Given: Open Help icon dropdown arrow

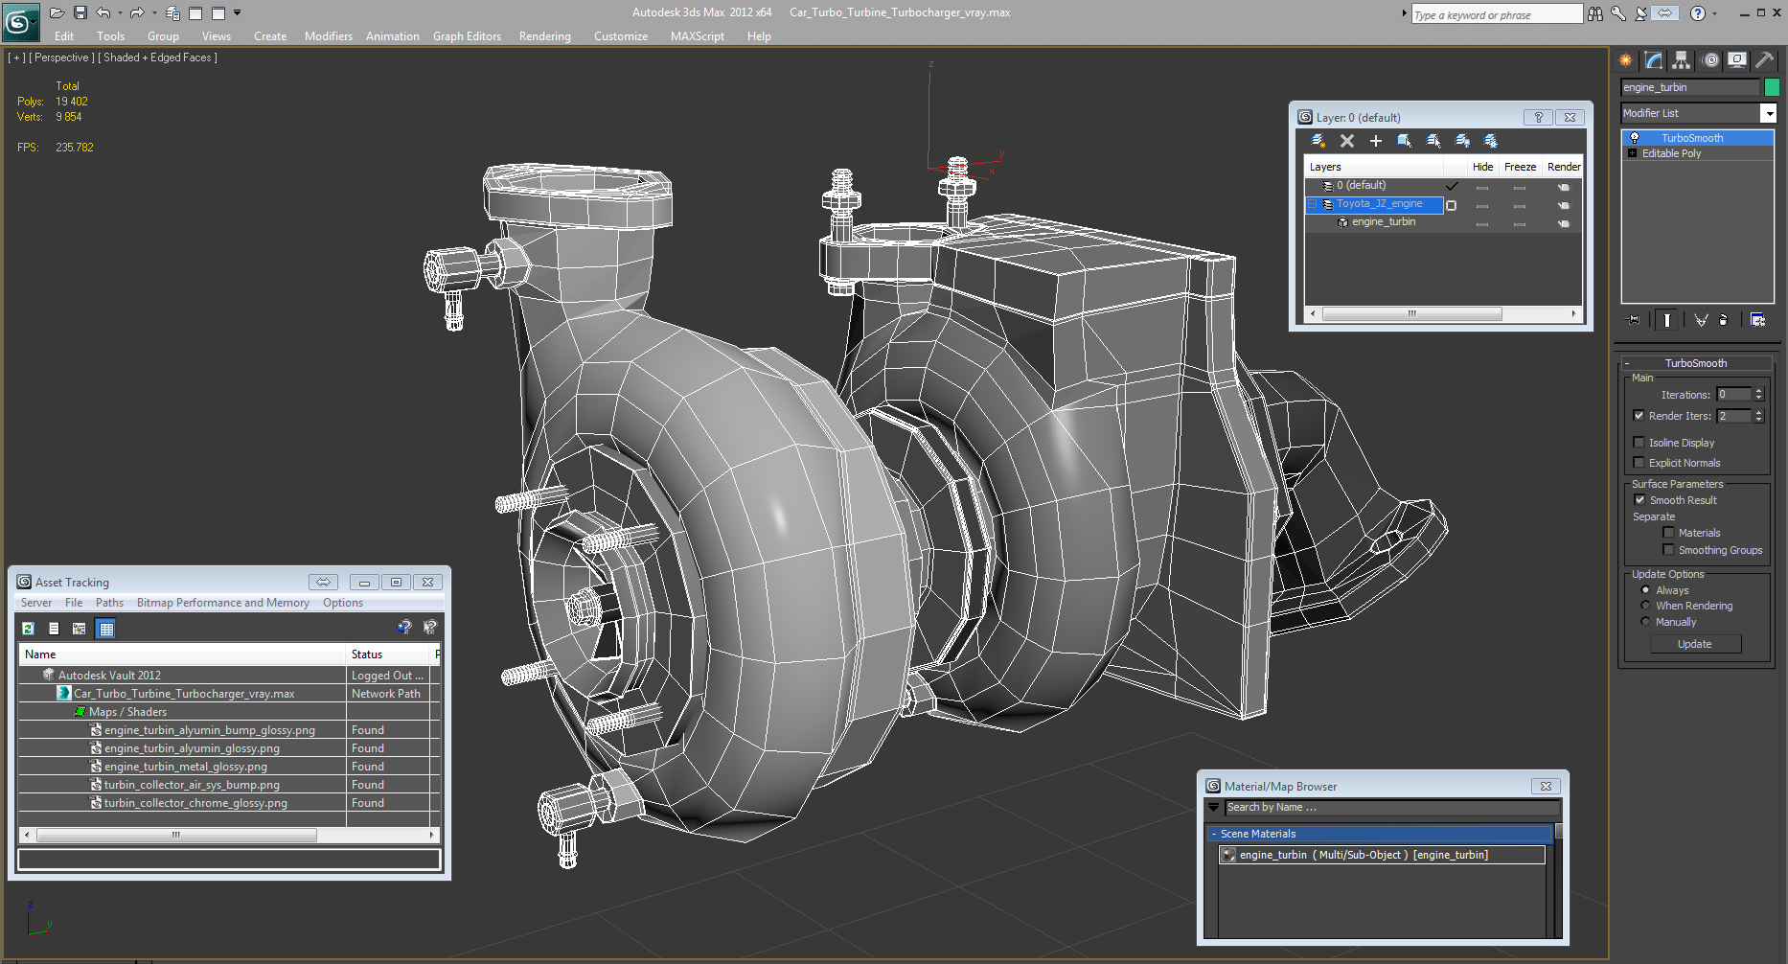Looking at the screenshot, I should click(x=1715, y=13).
